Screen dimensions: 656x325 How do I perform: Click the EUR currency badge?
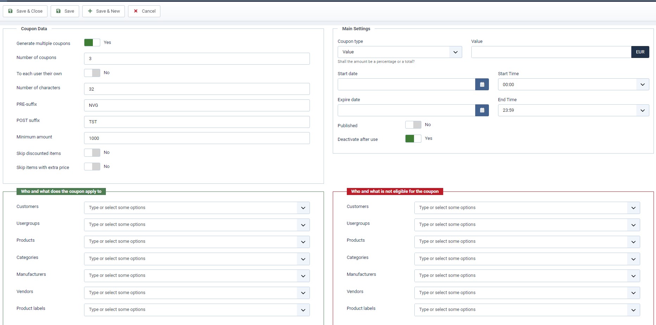640,52
